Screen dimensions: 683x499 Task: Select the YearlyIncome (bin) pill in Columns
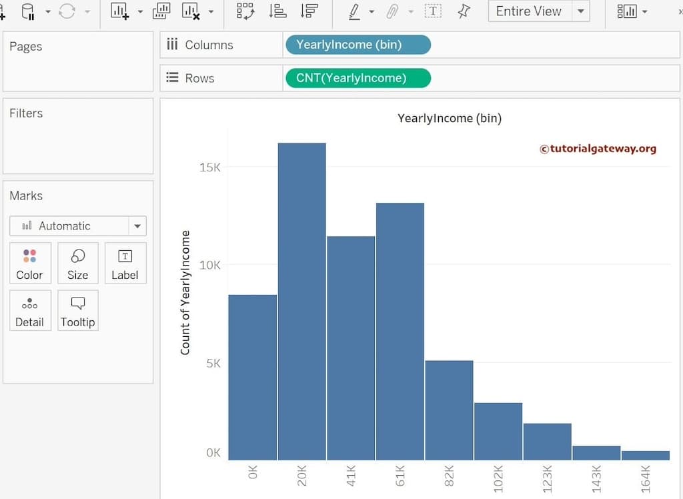[358, 45]
